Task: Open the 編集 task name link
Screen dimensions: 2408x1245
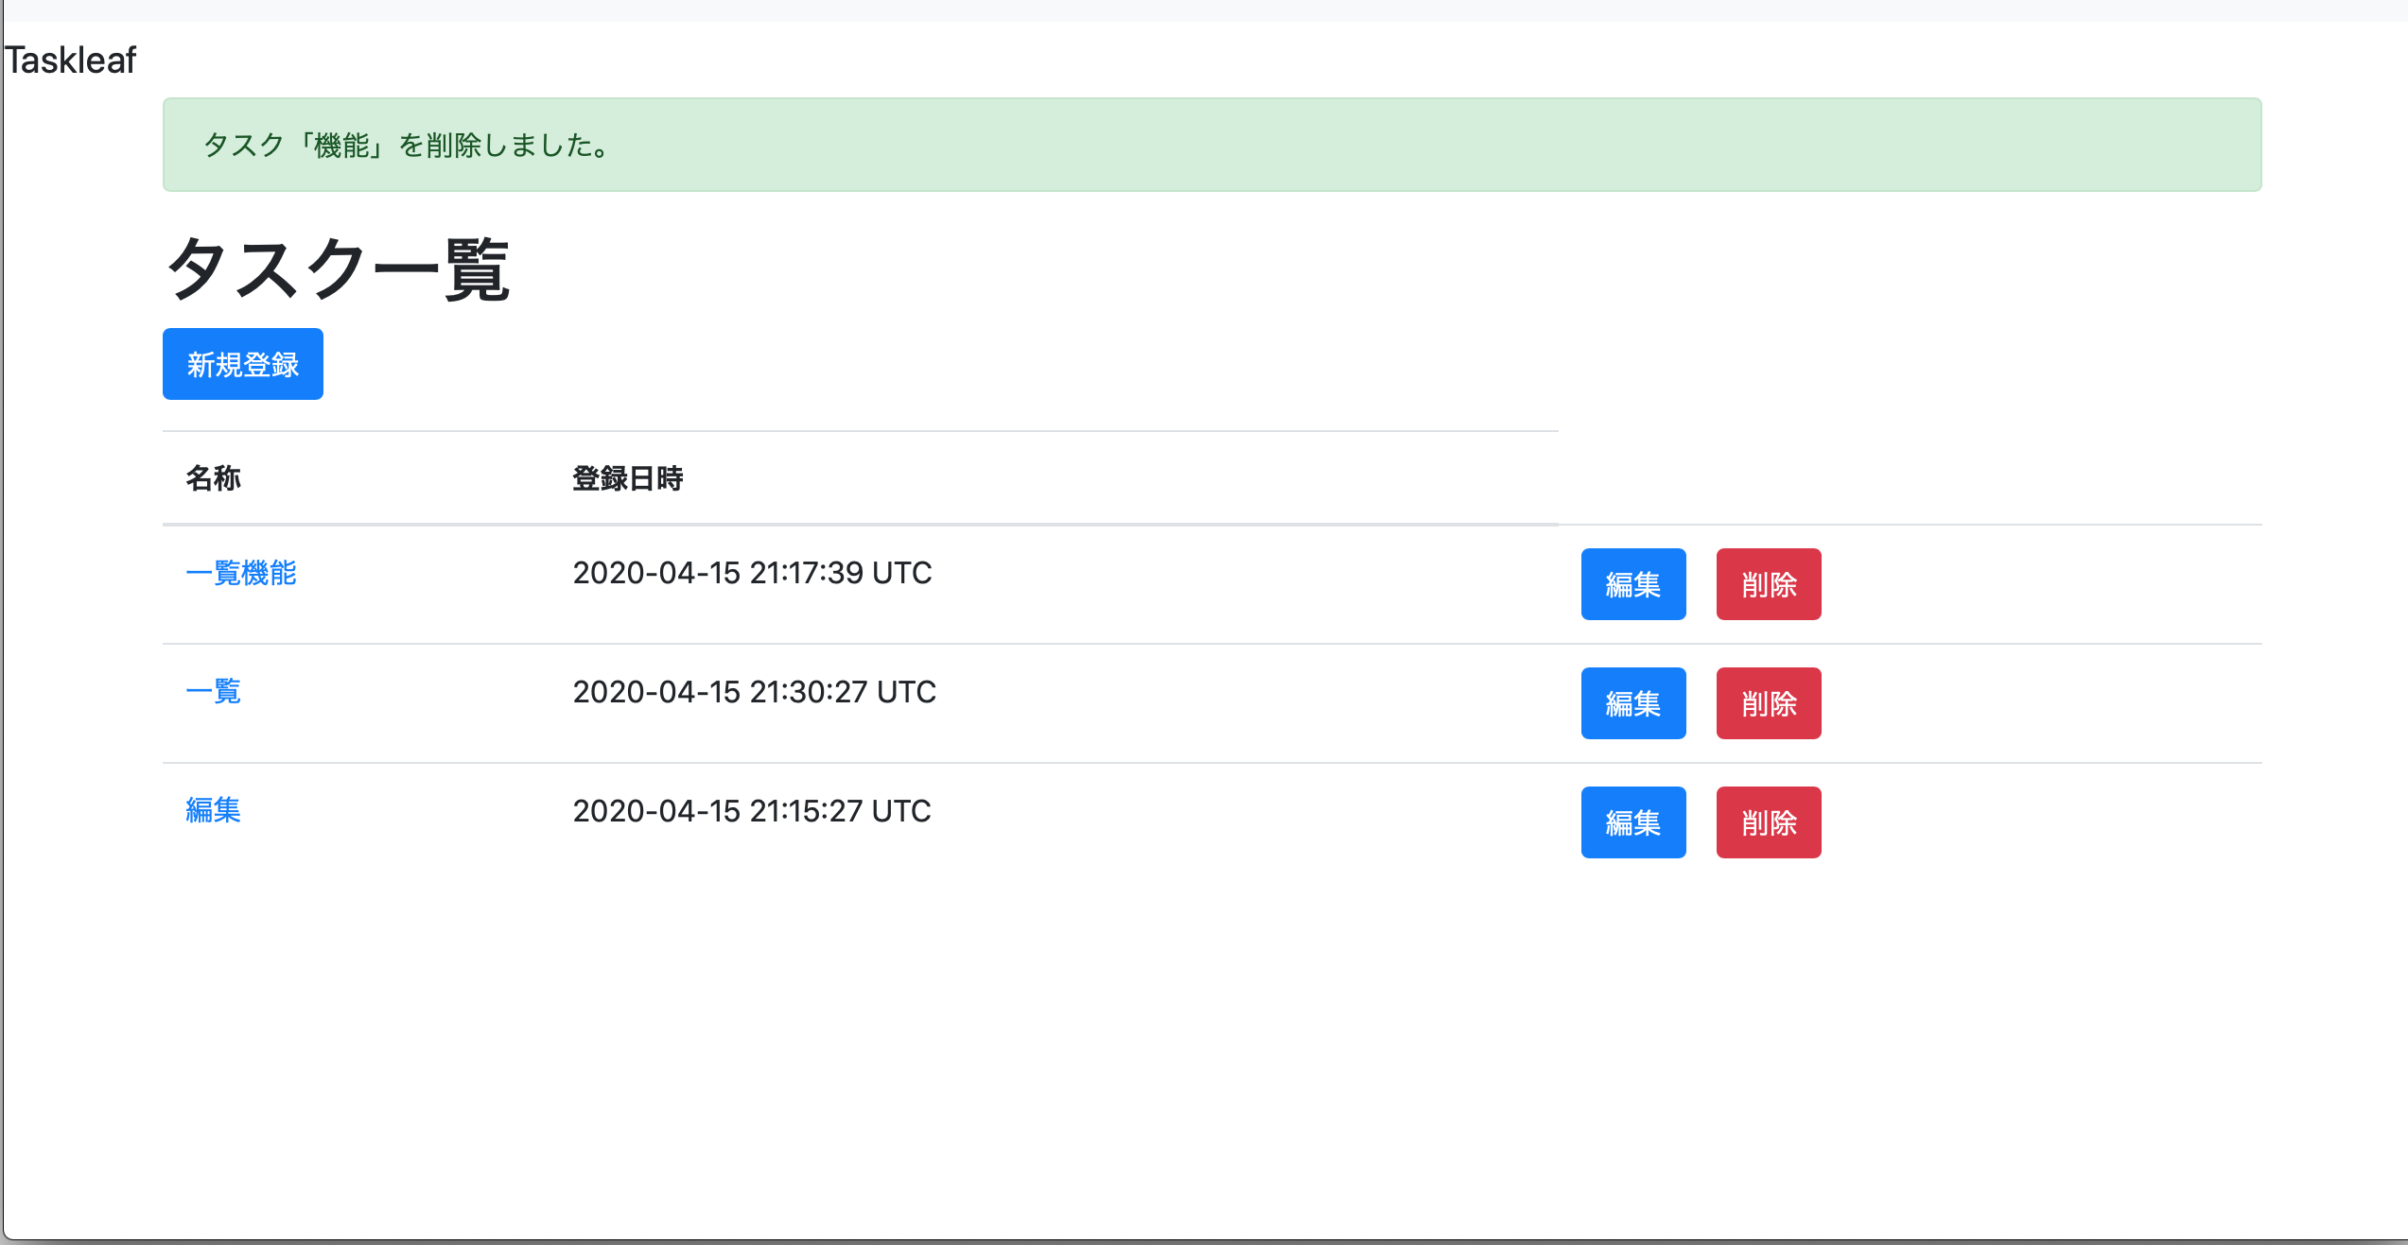Action: pos(214,811)
